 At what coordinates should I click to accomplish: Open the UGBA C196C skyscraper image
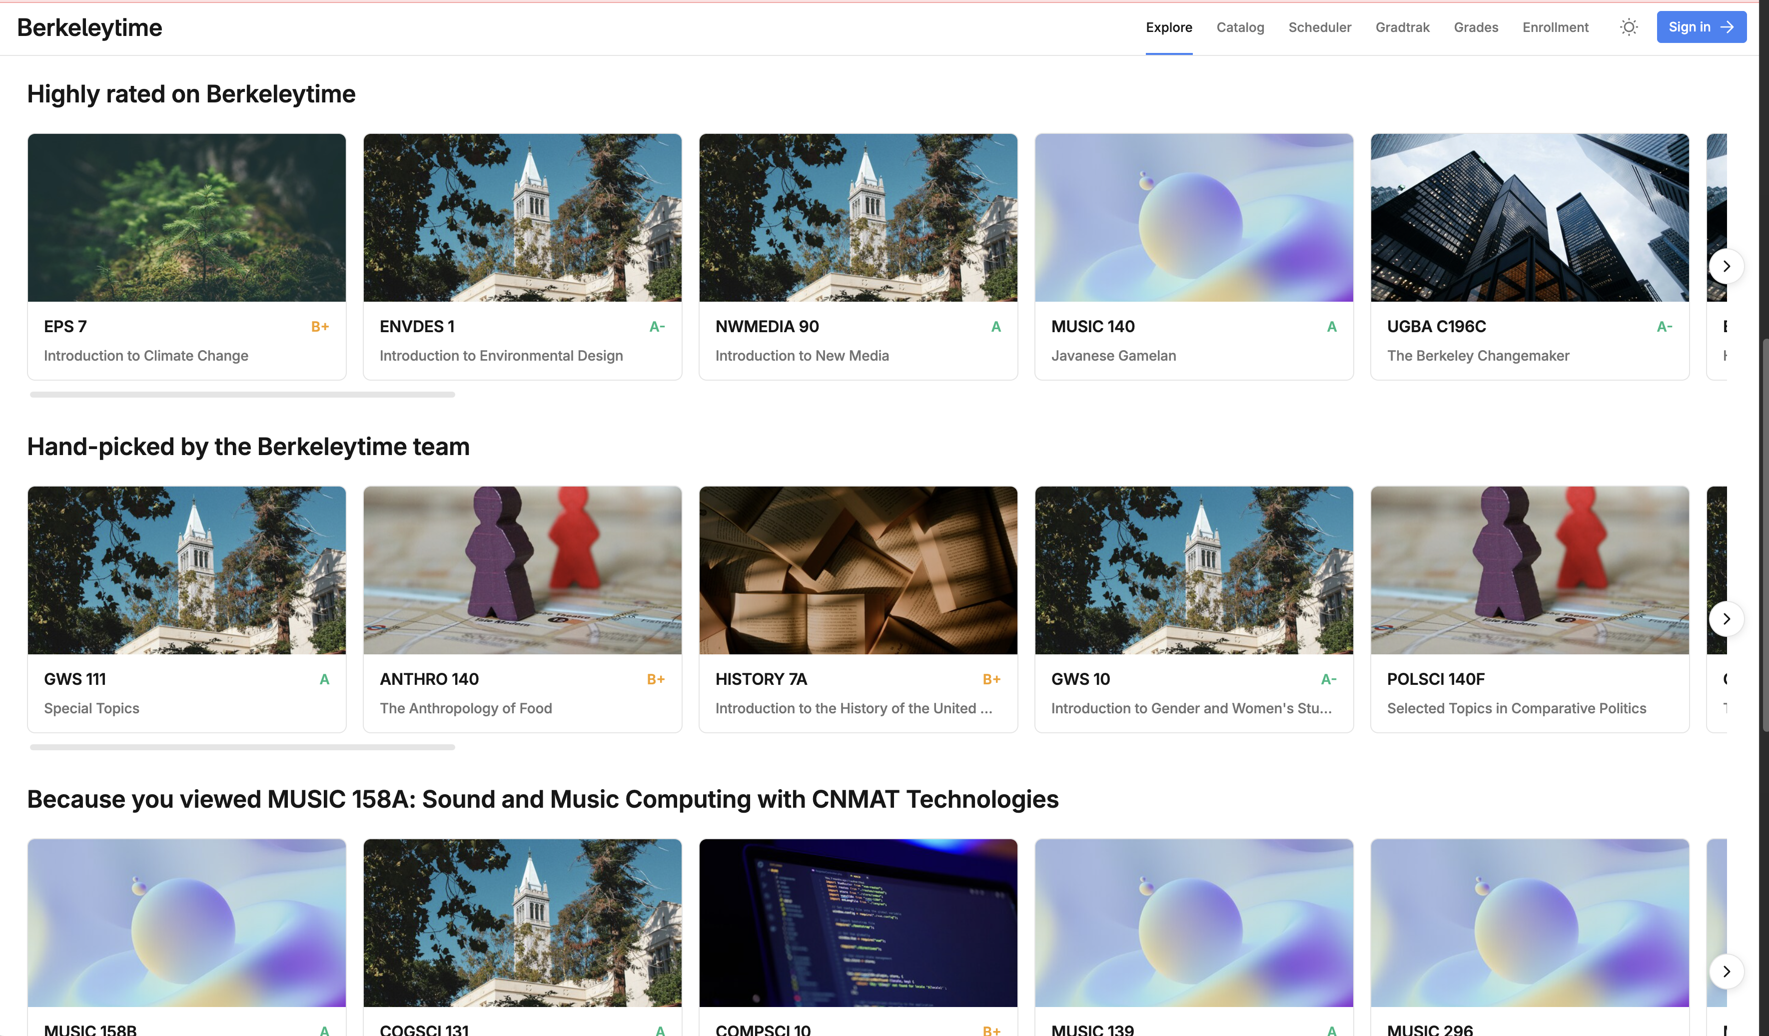[x=1530, y=218]
